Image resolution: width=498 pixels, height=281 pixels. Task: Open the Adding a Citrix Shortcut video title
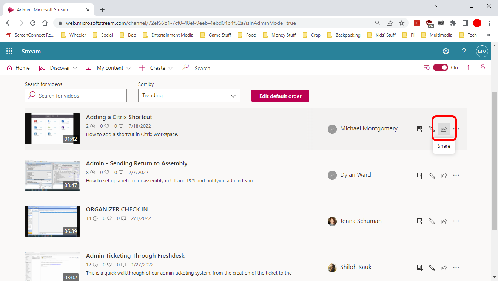click(x=119, y=117)
